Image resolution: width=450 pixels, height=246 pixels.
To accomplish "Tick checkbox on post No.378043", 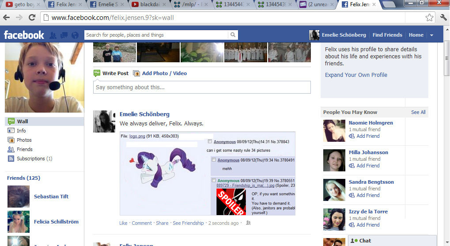I will [210, 141].
